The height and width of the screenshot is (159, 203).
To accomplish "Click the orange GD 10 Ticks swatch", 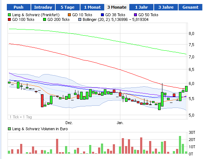I will (x=69, y=15).
